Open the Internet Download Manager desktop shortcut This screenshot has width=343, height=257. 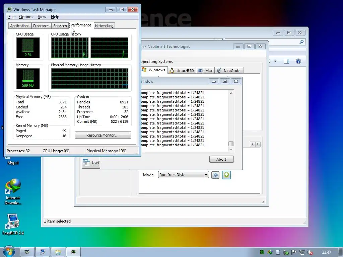13,192
